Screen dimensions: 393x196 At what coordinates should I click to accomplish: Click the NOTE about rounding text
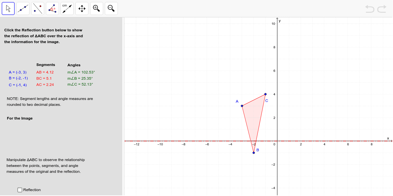coord(50,102)
